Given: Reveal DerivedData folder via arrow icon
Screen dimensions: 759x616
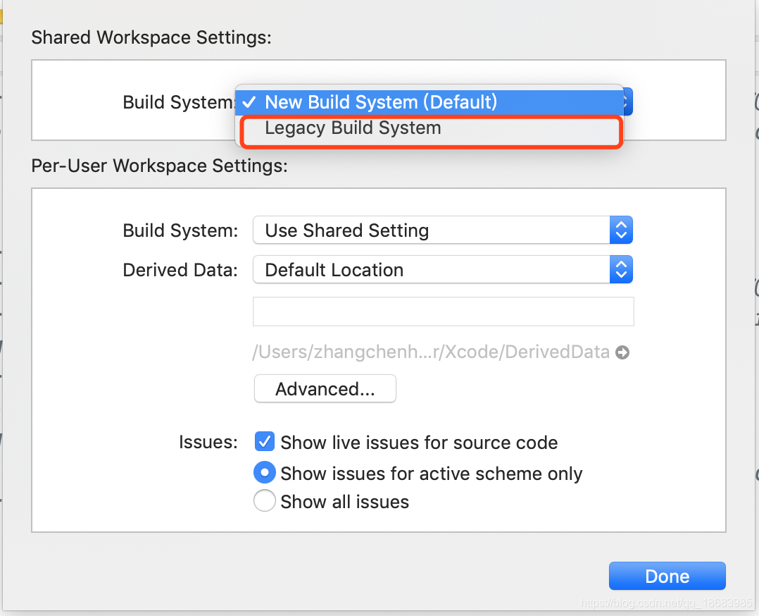Looking at the screenshot, I should pos(622,352).
